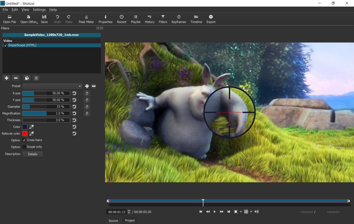Reset the Diameter value to default
Image resolution: width=354 pixels, height=224 pixels.
74,107
